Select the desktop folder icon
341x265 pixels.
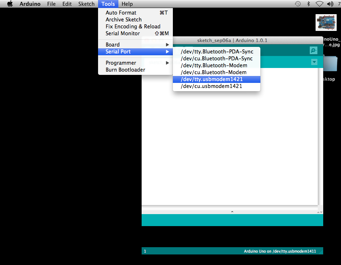(330, 63)
